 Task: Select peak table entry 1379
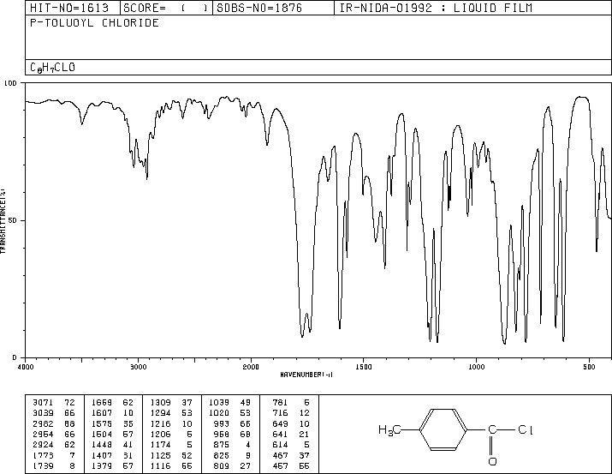102,465
